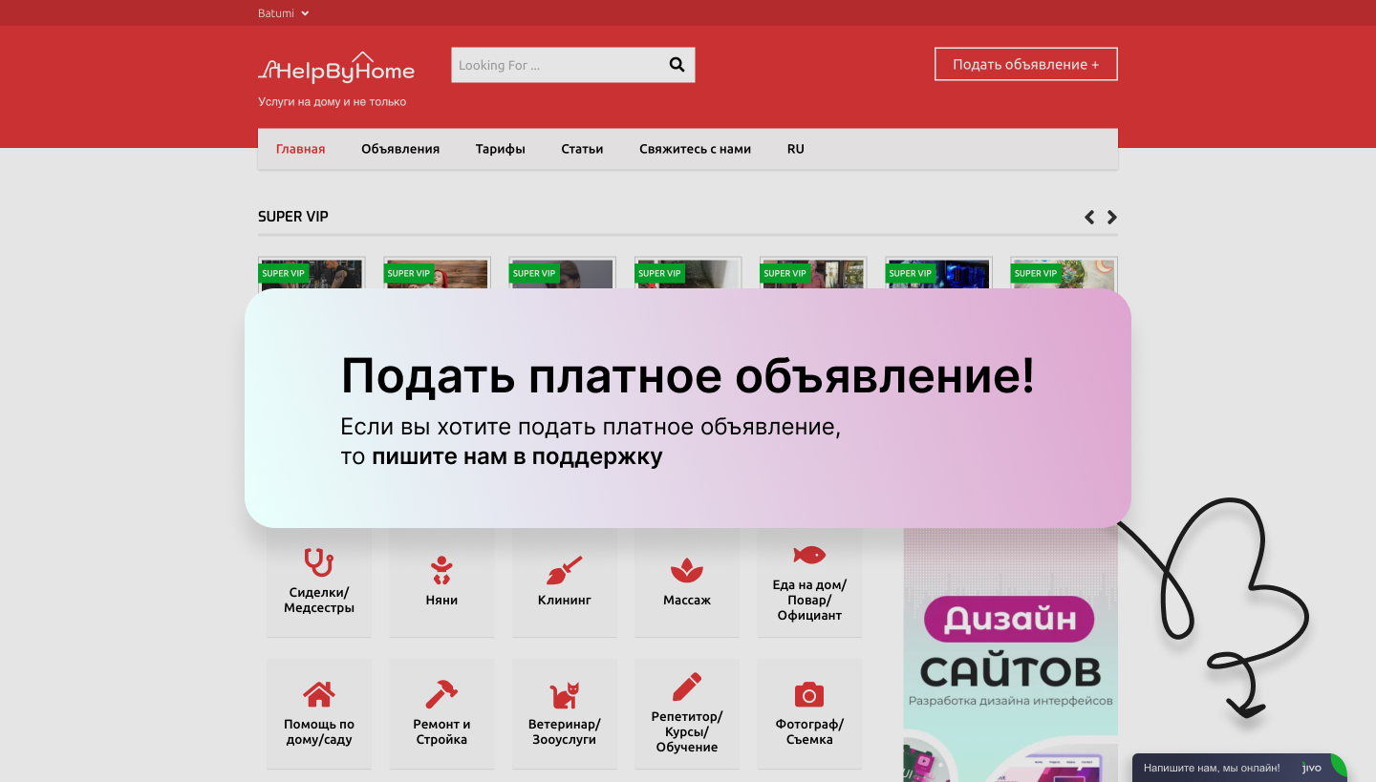Go back in carousel with left chevron
Screen dimensions: 1376x782
(1088, 217)
